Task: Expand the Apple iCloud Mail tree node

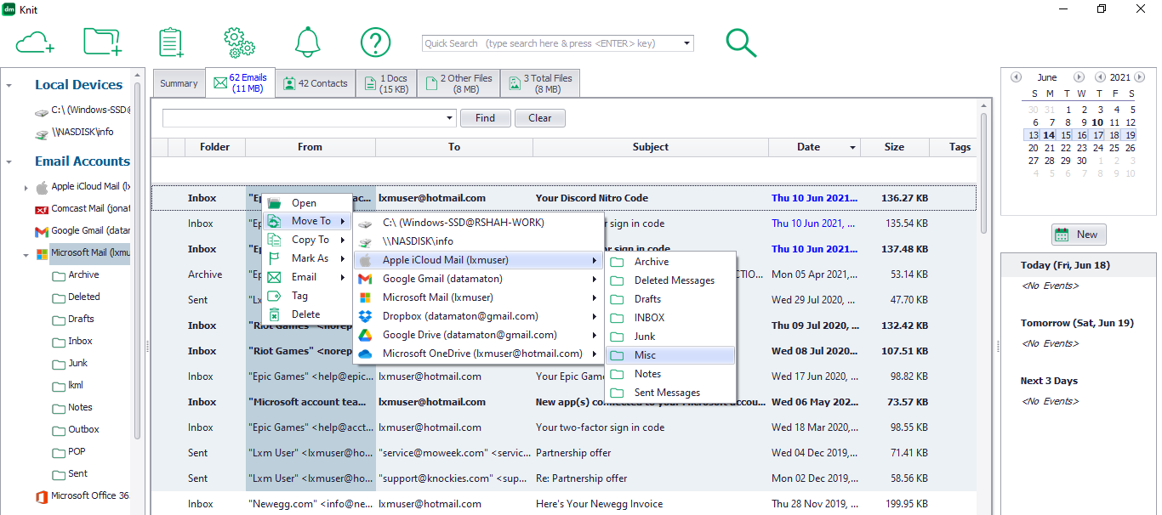Action: click(x=26, y=187)
